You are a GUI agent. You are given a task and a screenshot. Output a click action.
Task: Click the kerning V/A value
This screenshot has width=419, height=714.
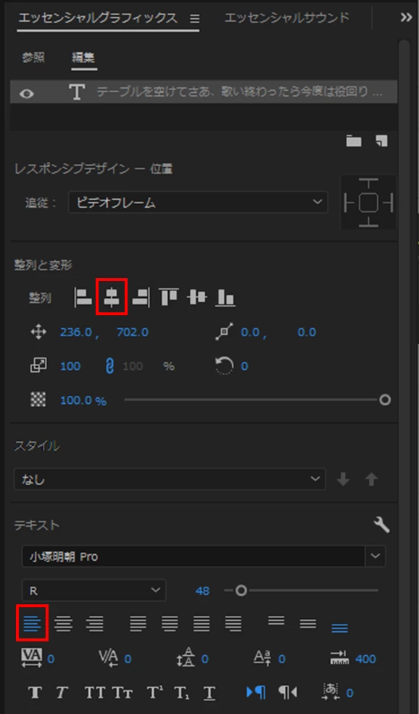(128, 659)
